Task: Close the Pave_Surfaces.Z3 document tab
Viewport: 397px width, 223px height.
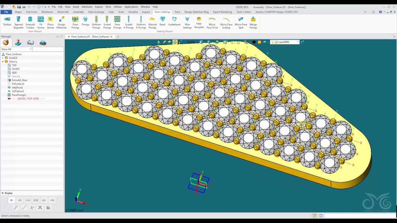Action: pos(111,37)
